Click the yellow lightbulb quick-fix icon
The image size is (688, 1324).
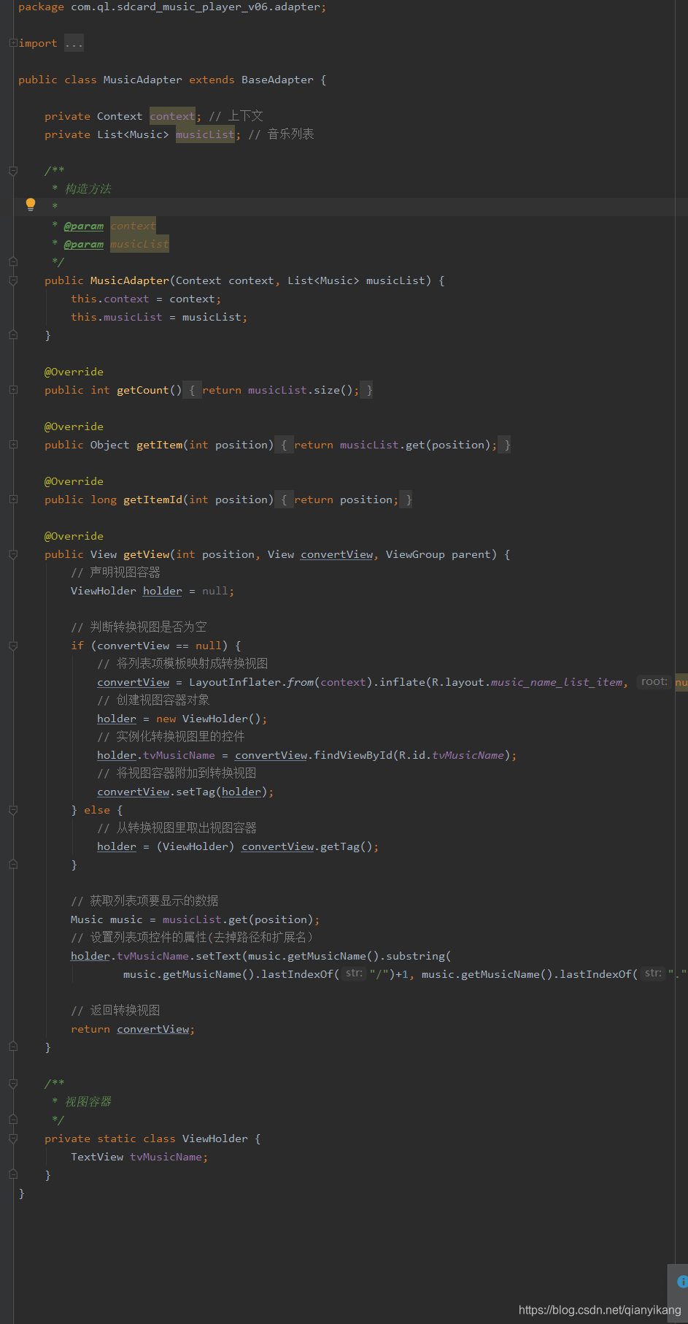31,204
